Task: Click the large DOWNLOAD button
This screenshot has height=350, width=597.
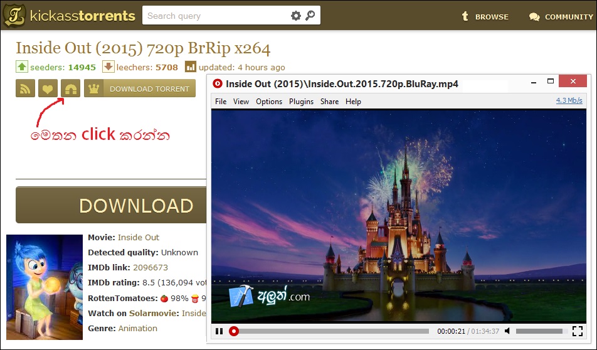Action: [x=111, y=205]
